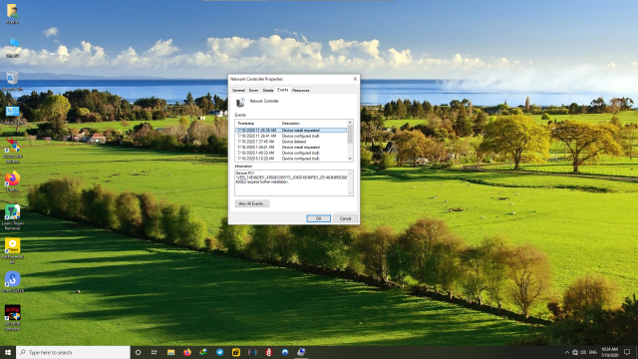The image size is (638, 359).
Task: Open the taskbar clock and date
Action: (609, 352)
